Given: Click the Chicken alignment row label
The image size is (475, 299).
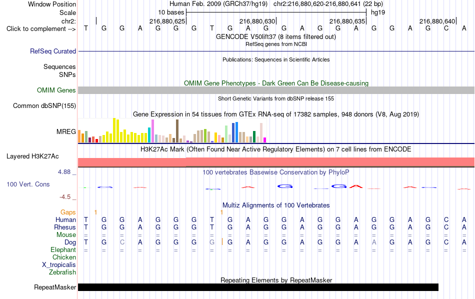Looking at the screenshot, I should 64,257.
